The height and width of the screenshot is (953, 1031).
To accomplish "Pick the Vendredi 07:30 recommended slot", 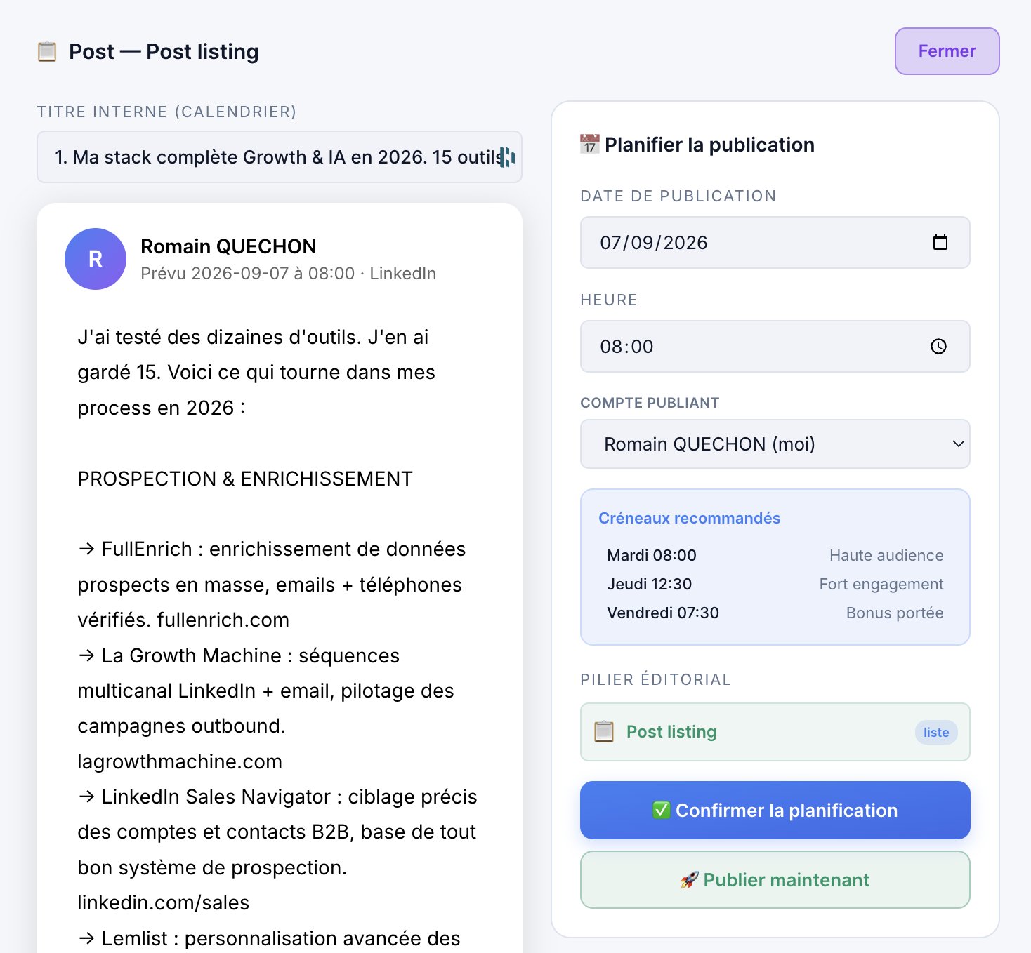I will click(x=775, y=613).
